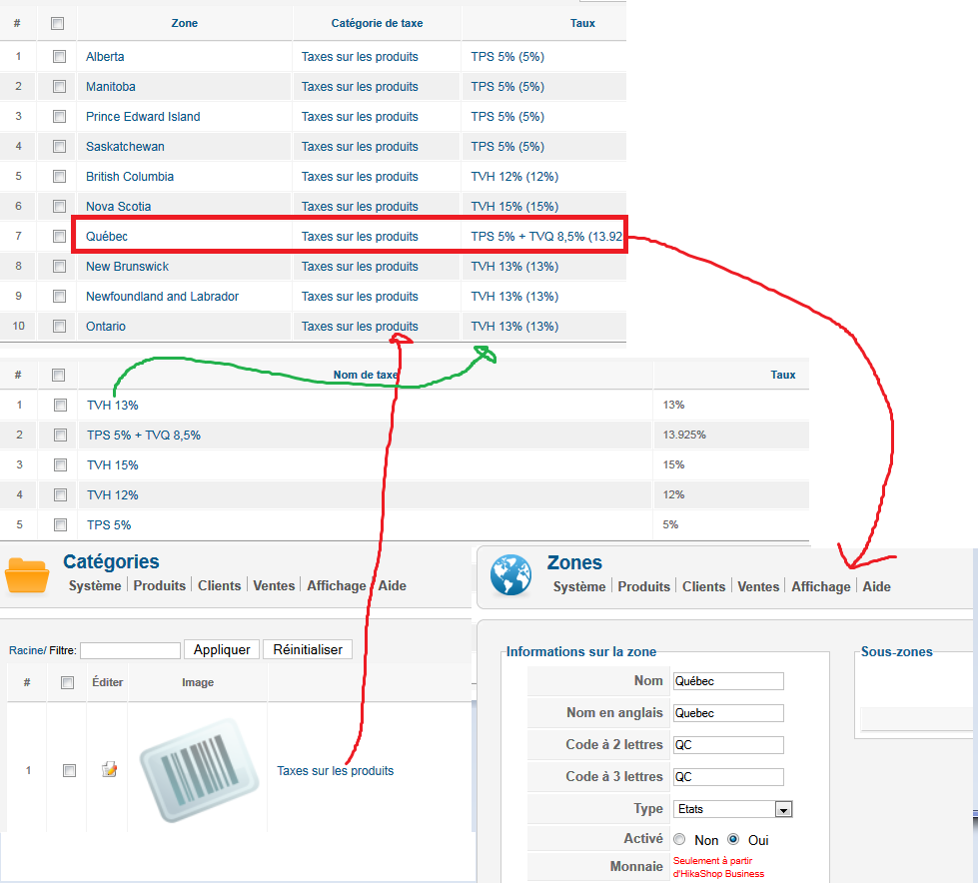978x883 pixels.
Task: Sort by Nom de taxe column header
Action: [366, 375]
